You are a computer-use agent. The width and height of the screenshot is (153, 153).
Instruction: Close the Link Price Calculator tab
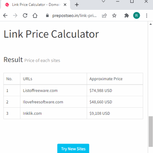[65, 5]
